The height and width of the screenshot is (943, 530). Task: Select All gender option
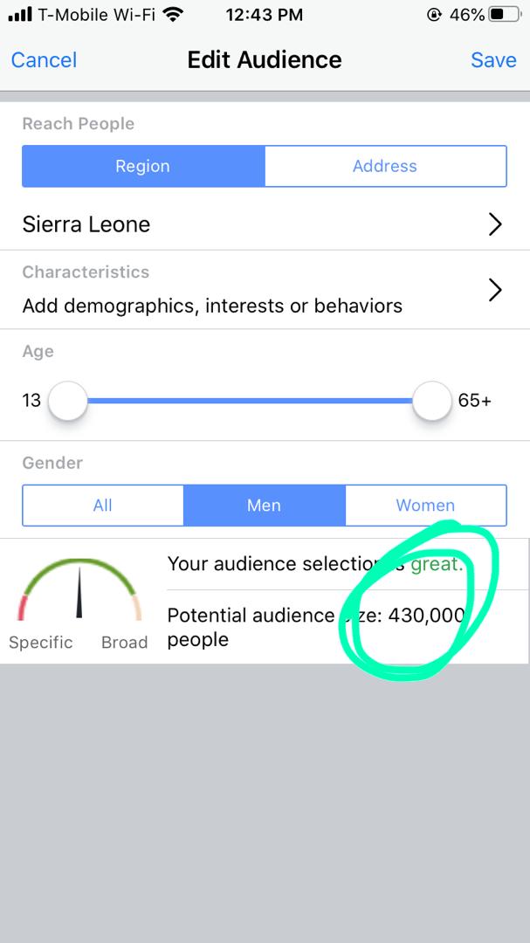[x=103, y=505]
